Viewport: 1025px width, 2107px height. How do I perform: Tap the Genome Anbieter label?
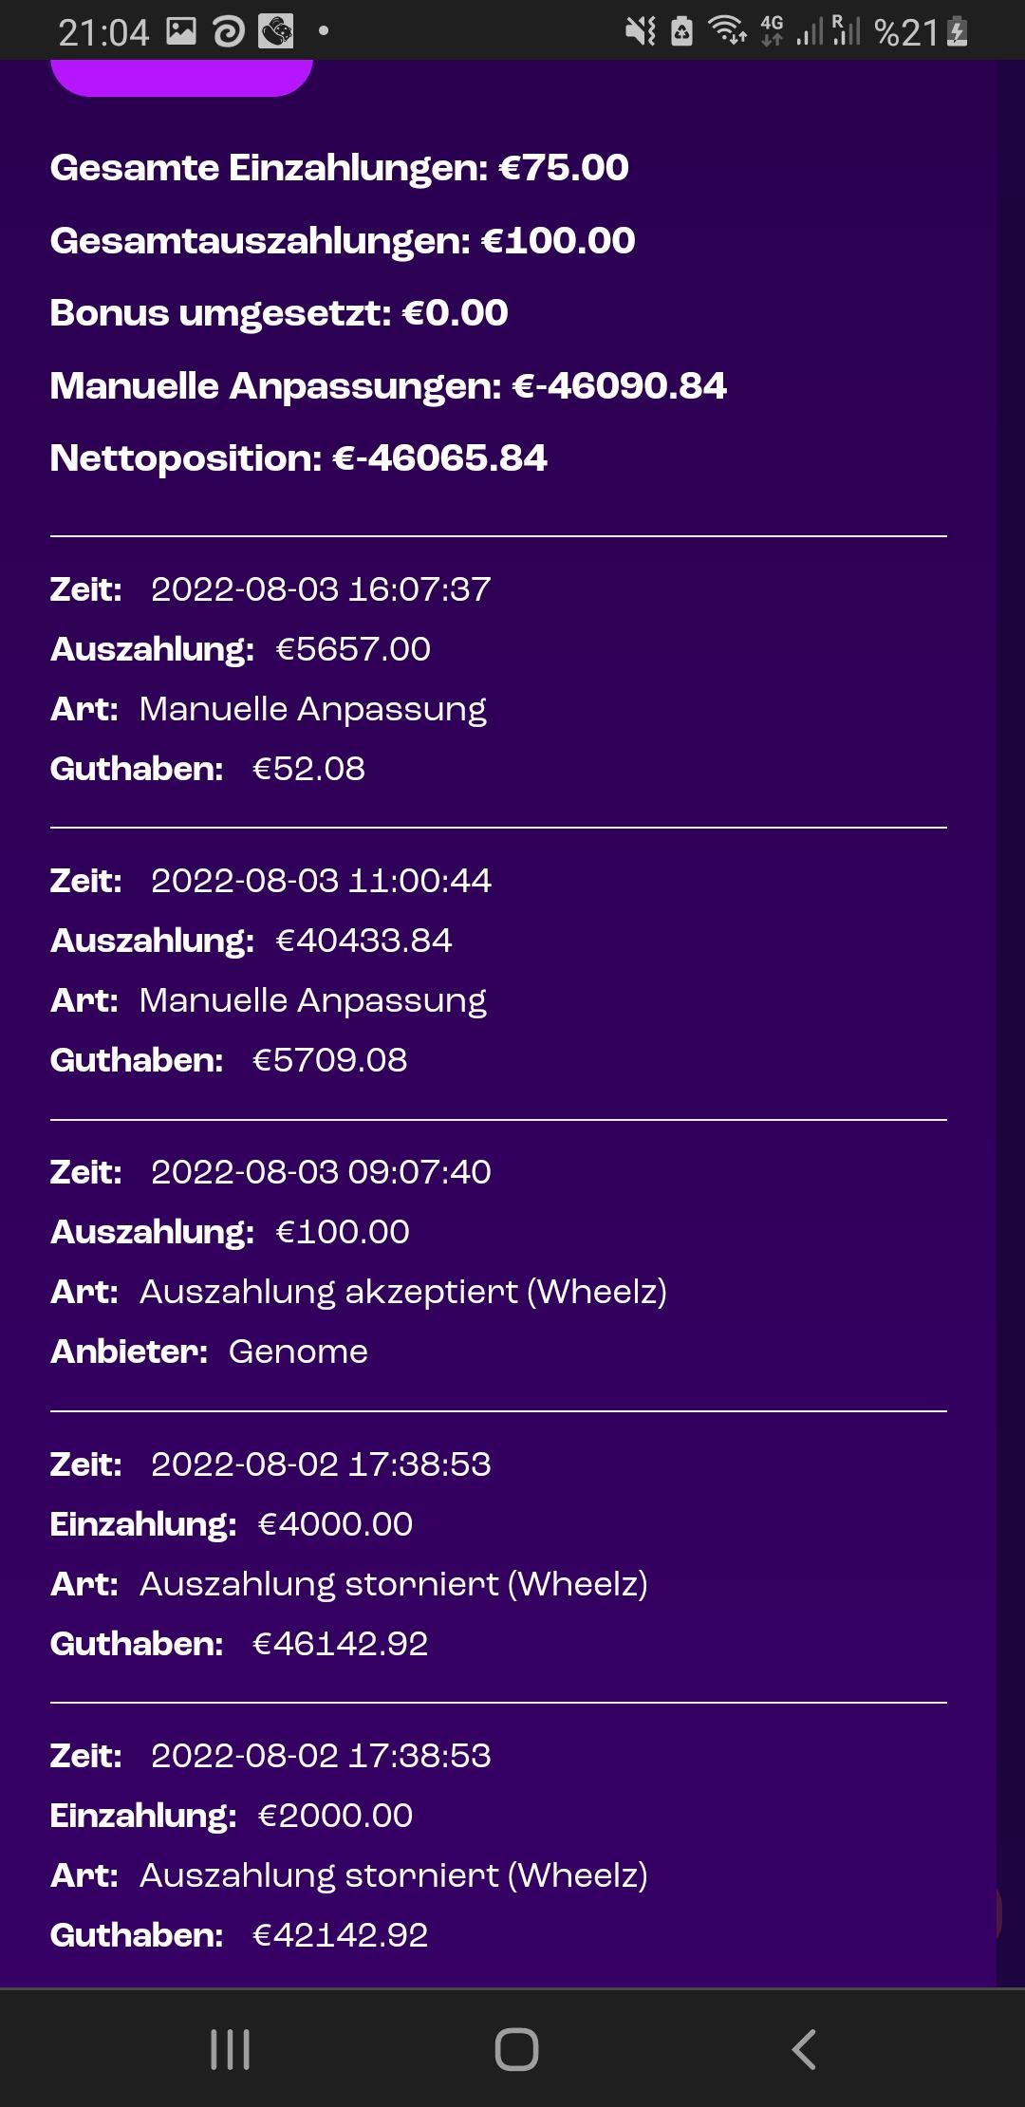coord(298,1352)
